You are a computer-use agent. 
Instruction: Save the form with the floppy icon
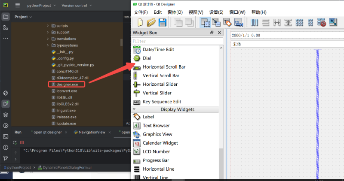(x=163, y=22)
